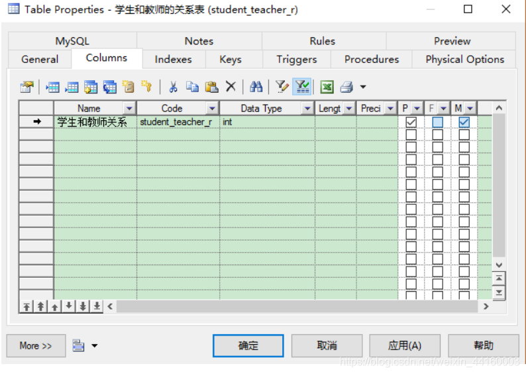The image size is (526, 374).
Task: Click the int Data Type cell
Action: (268, 122)
